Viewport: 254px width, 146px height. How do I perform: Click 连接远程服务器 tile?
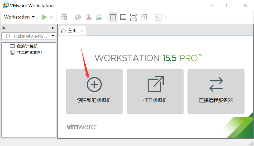point(216,91)
